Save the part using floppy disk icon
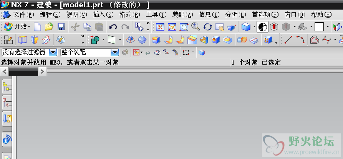The width and height of the screenshot is (343, 159). 61,27
